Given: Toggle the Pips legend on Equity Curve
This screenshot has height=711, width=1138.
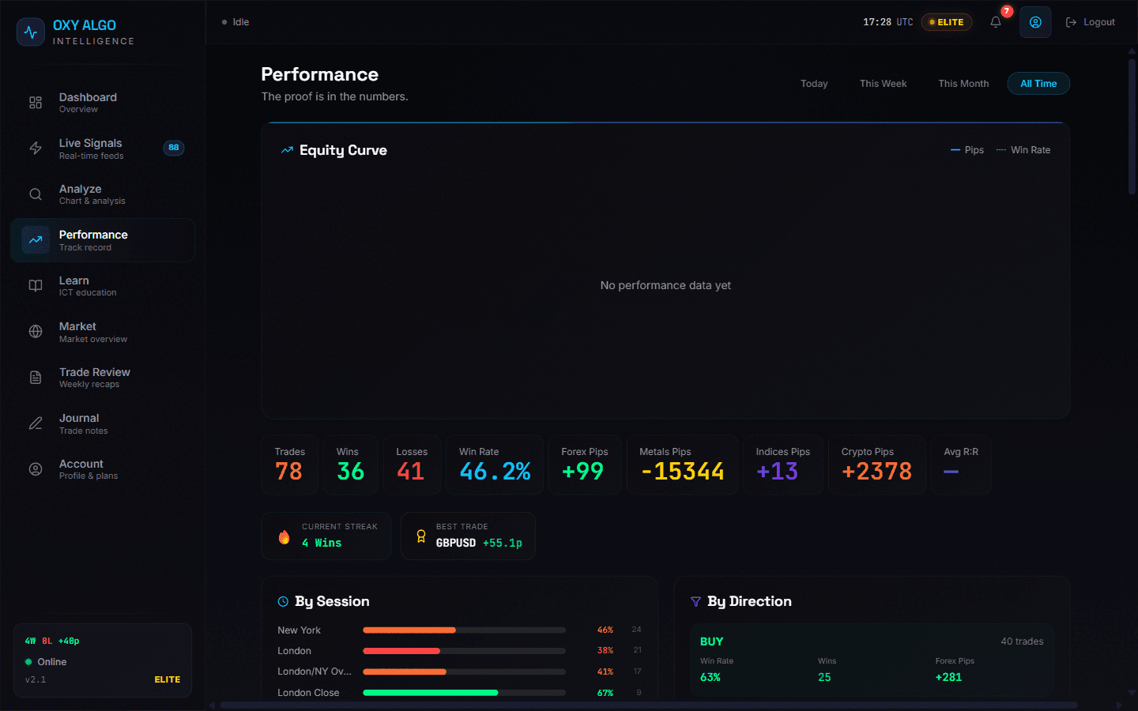Looking at the screenshot, I should pos(967,149).
